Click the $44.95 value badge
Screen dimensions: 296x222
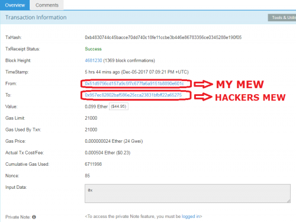tap(118, 107)
